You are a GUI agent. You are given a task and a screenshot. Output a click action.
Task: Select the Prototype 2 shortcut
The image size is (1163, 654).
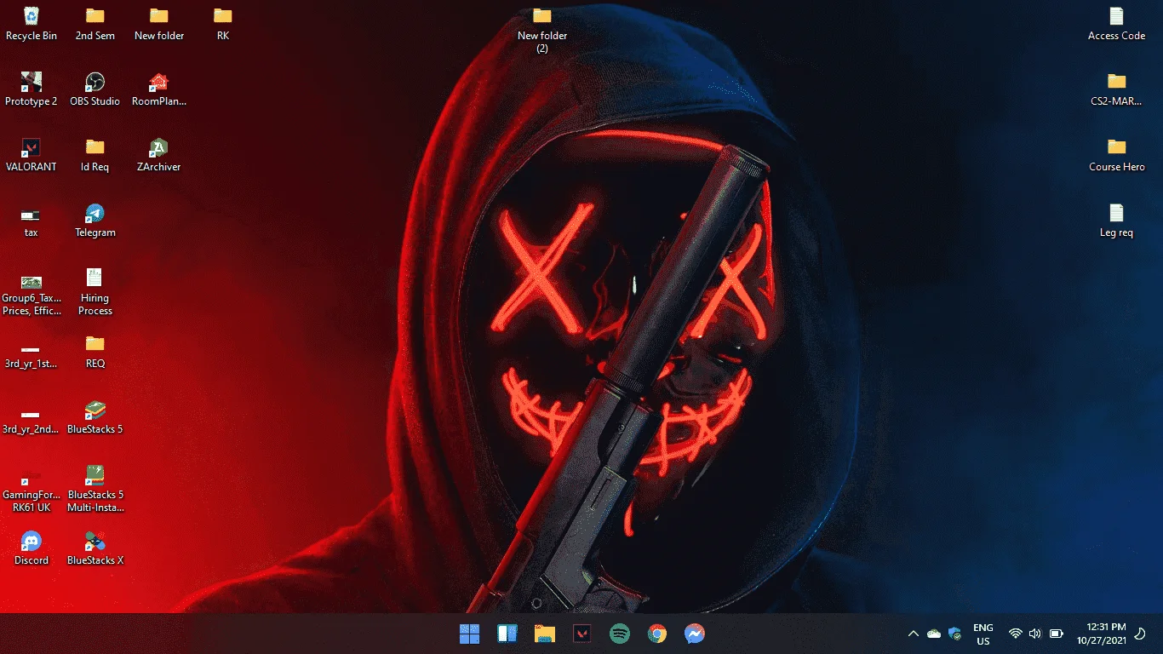(x=32, y=89)
